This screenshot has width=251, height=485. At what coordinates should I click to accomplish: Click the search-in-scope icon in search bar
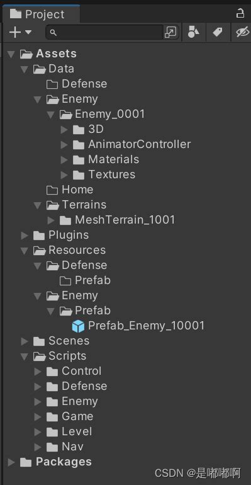coord(170,32)
